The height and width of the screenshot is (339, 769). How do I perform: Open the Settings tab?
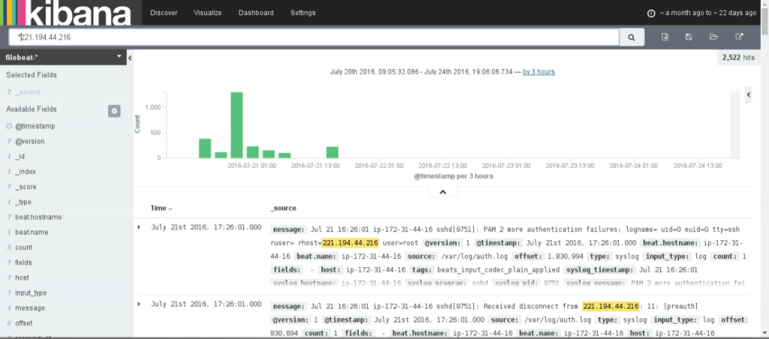point(303,13)
